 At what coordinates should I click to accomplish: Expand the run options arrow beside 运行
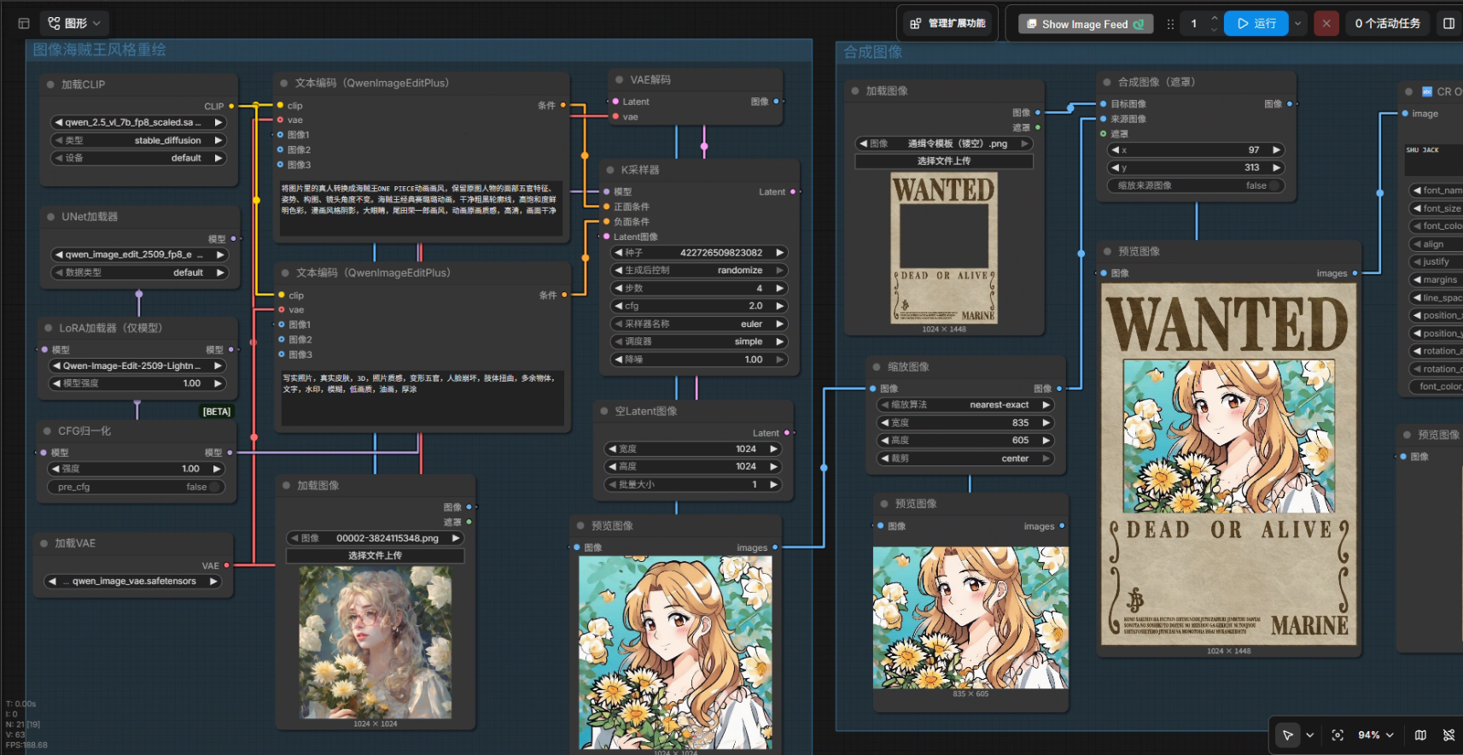click(1298, 23)
